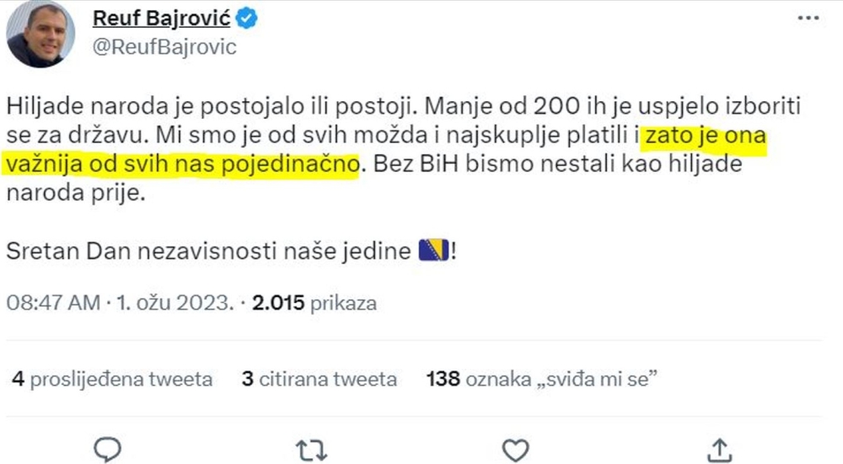Retweet this post using the arrows icon
The height and width of the screenshot is (464, 843).
click(x=312, y=450)
